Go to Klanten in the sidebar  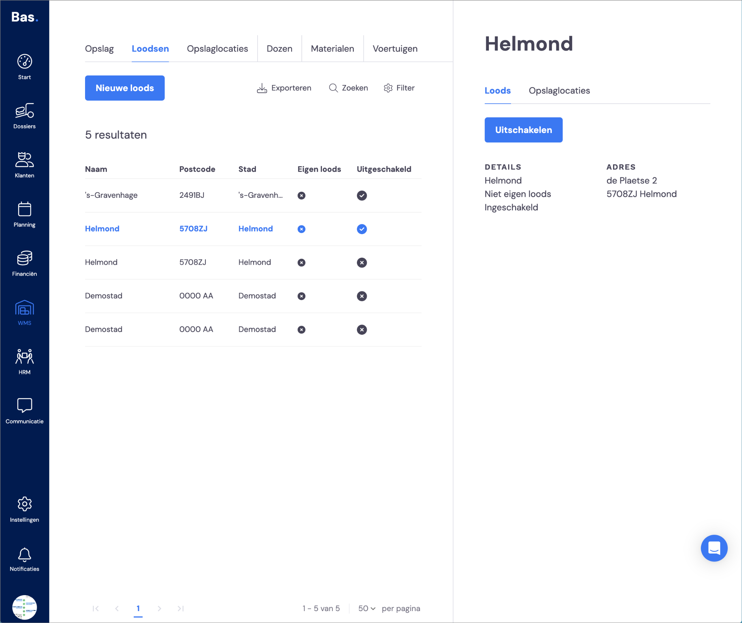pyautogui.click(x=24, y=165)
